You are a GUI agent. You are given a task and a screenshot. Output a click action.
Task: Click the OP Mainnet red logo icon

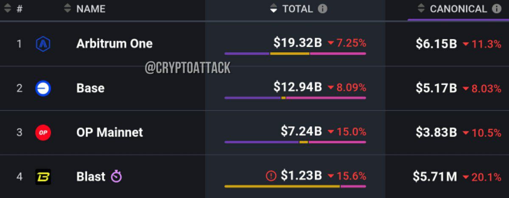point(43,133)
